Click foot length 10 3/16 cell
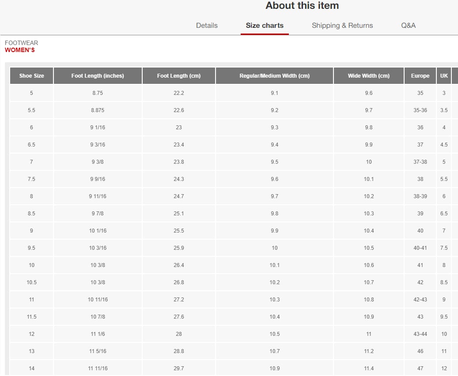The height and width of the screenshot is (376, 458). (x=98, y=248)
